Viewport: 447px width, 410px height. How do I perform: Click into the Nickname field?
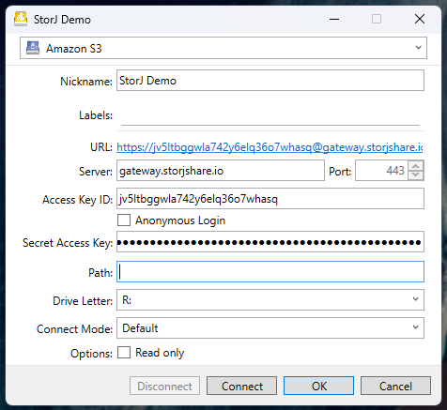tap(270, 81)
